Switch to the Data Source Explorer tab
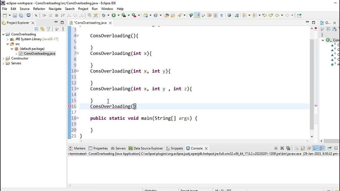The height and width of the screenshot is (191, 340). [x=146, y=148]
